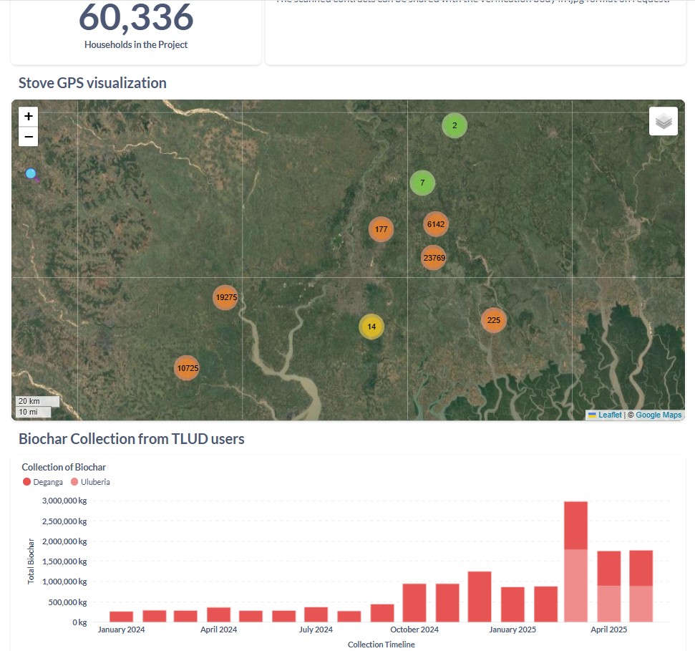Select the December 2024 biochar bar
Image resolution: width=695 pixels, height=651 pixels.
tap(480, 597)
